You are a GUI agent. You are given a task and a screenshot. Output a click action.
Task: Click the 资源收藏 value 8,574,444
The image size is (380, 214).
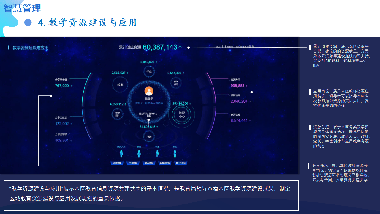pos(239,120)
